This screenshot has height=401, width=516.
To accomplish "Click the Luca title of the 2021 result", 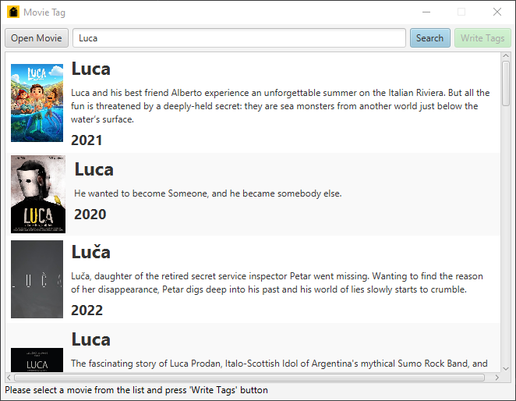I will tap(91, 69).
